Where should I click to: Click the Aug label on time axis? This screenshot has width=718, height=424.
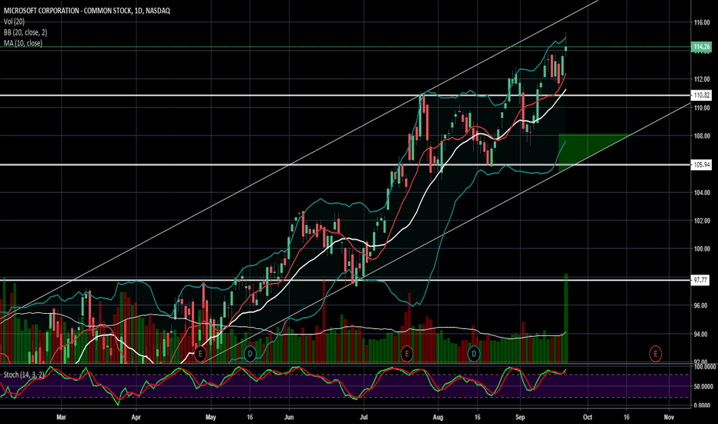438,417
